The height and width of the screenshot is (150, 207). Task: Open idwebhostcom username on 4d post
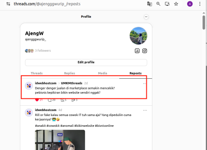tap(46, 110)
